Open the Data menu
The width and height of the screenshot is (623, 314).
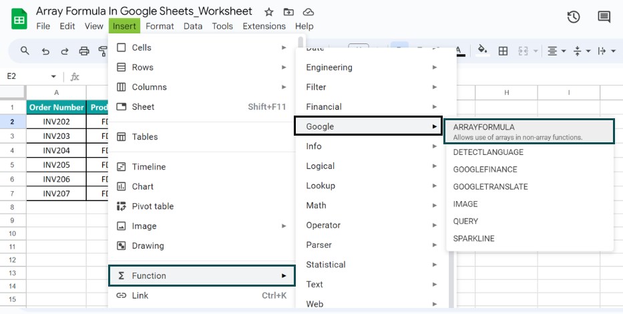pos(193,26)
